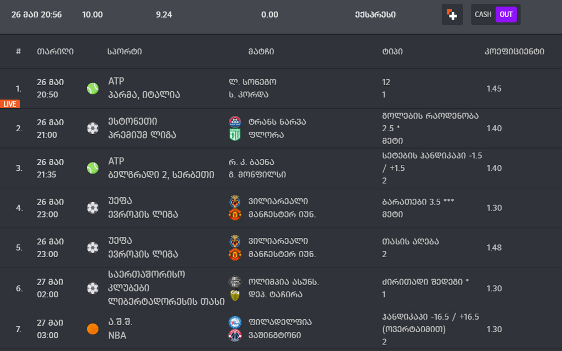Click the სპორტი column header
The height and width of the screenshot is (351, 562).
tap(125, 52)
